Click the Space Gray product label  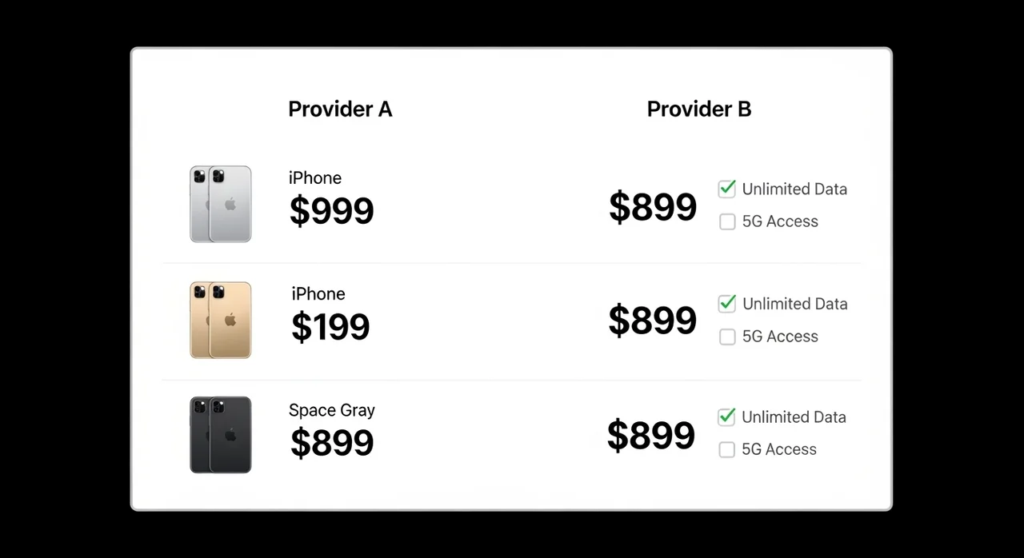(331, 410)
